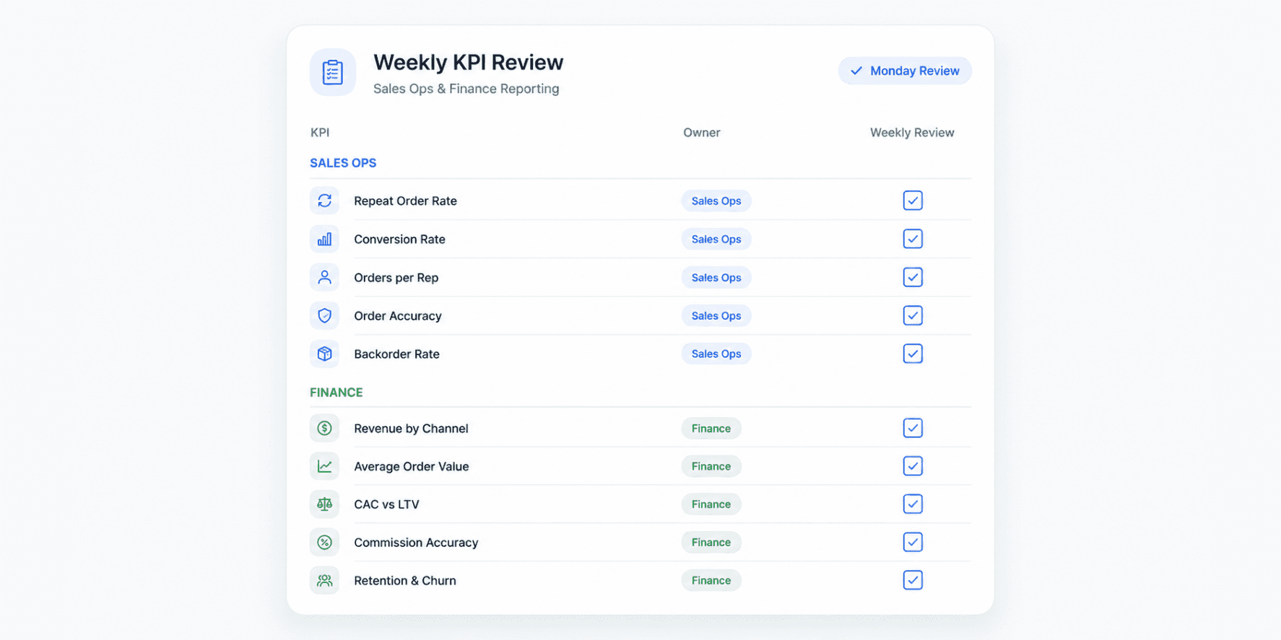Toggle the Repeat Order Rate weekly review checkbox
Screen dimensions: 1281x640
[x=913, y=201]
